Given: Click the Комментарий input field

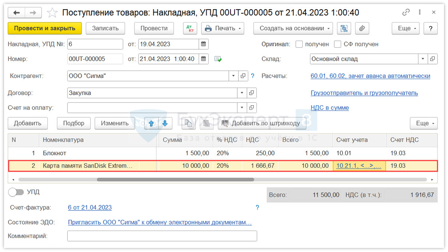Looking at the screenshot, I should 162,236.
